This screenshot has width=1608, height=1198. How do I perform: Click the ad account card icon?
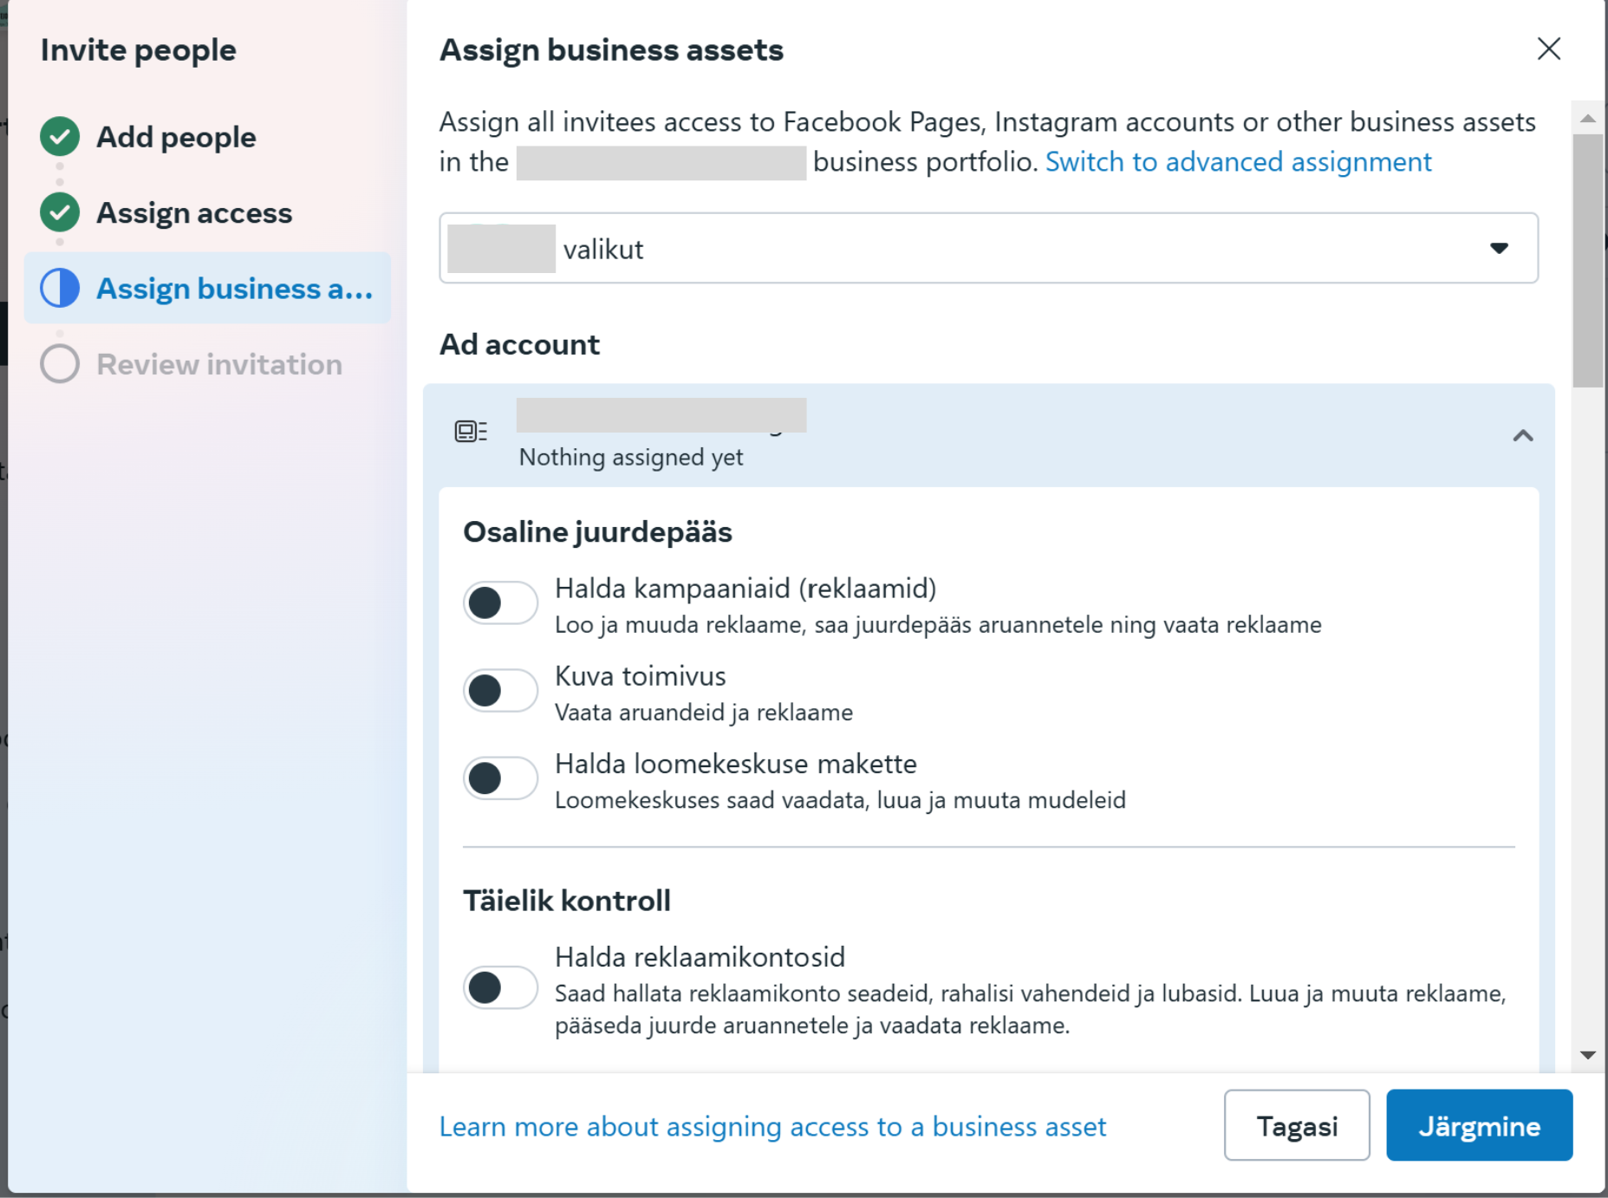pyautogui.click(x=471, y=431)
